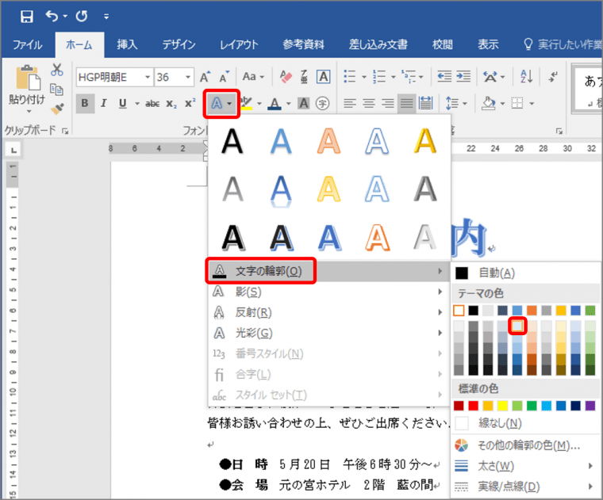This screenshot has height=500, width=603.
Task: Toggle Strikethrough abc formatting
Action: [152, 103]
